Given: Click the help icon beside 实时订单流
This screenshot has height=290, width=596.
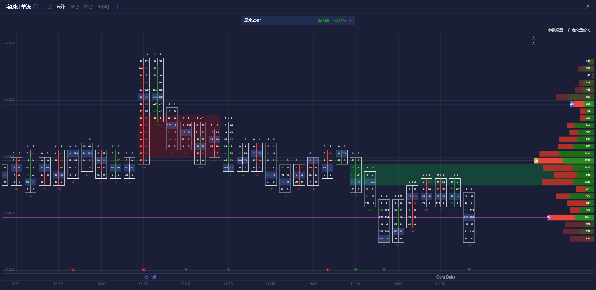Looking at the screenshot, I should click(x=36, y=7).
